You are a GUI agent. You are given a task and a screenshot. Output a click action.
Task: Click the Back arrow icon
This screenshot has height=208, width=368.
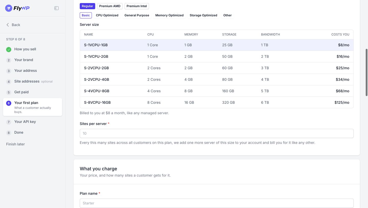tap(8, 25)
